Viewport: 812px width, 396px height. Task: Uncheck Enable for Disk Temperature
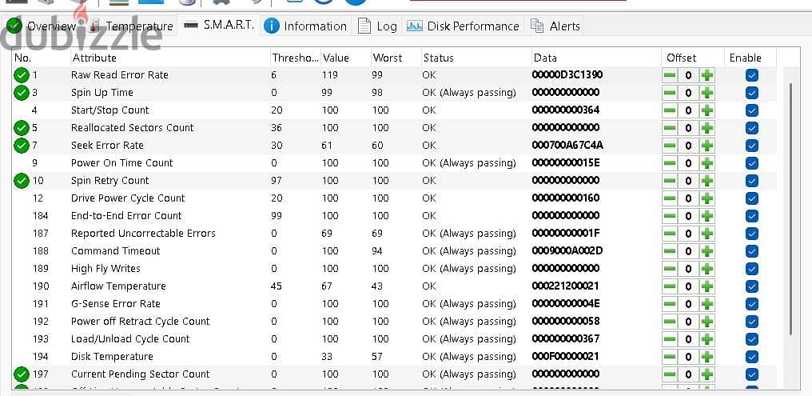pyautogui.click(x=752, y=357)
